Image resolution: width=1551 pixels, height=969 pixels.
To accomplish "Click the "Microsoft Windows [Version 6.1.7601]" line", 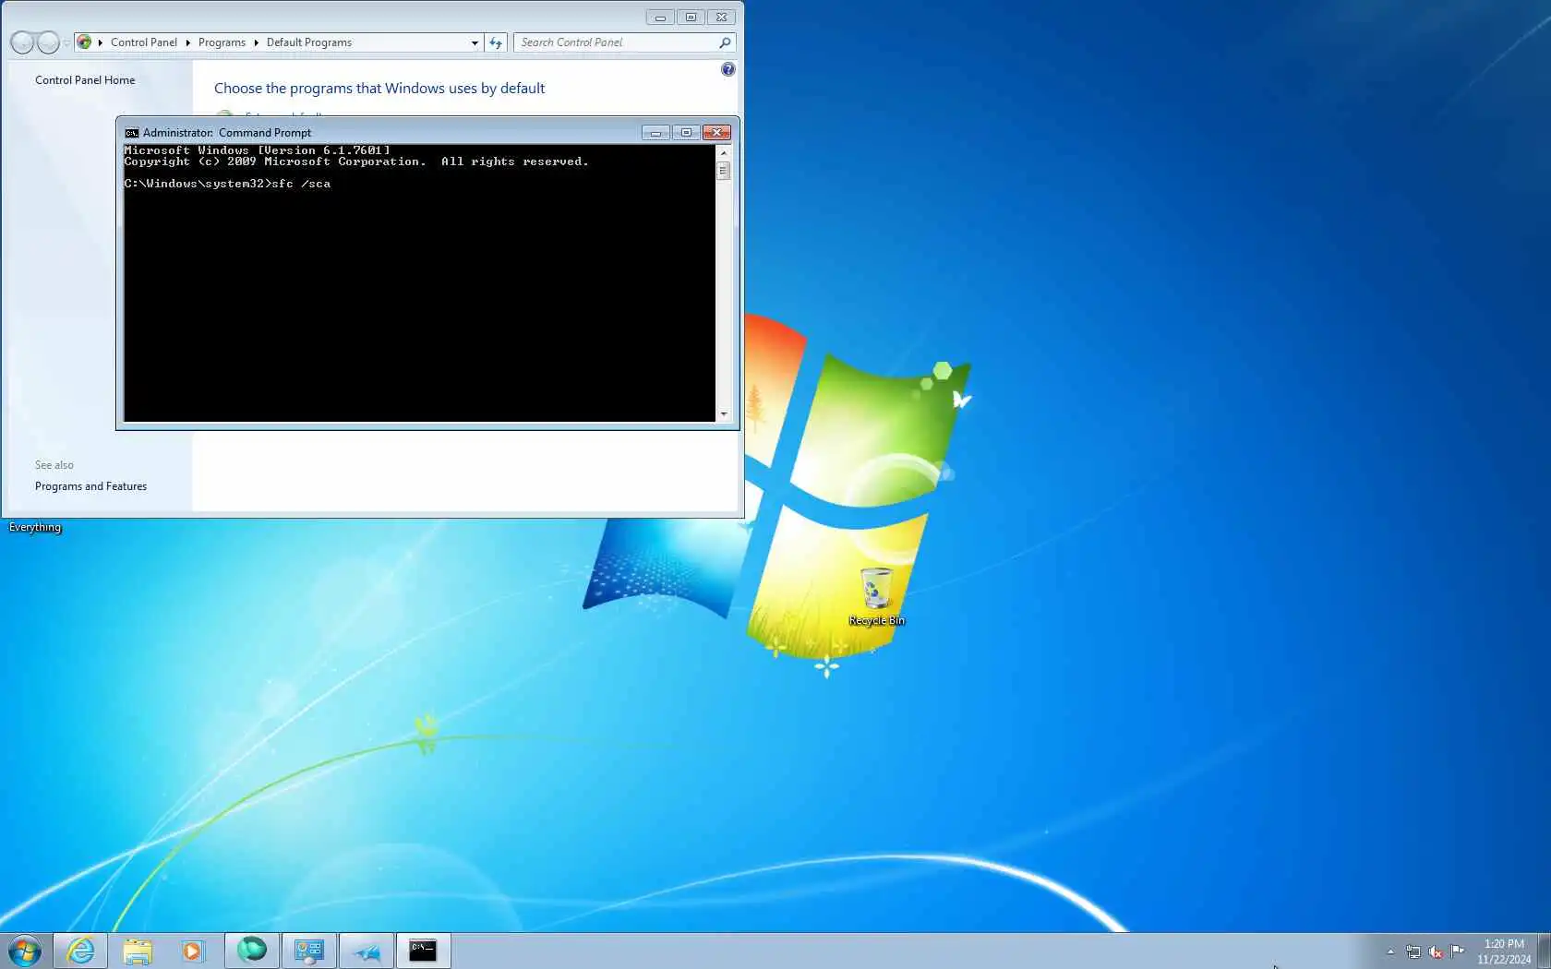I will point(258,150).
